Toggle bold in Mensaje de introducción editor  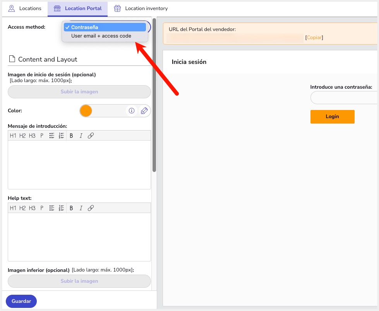(x=71, y=136)
